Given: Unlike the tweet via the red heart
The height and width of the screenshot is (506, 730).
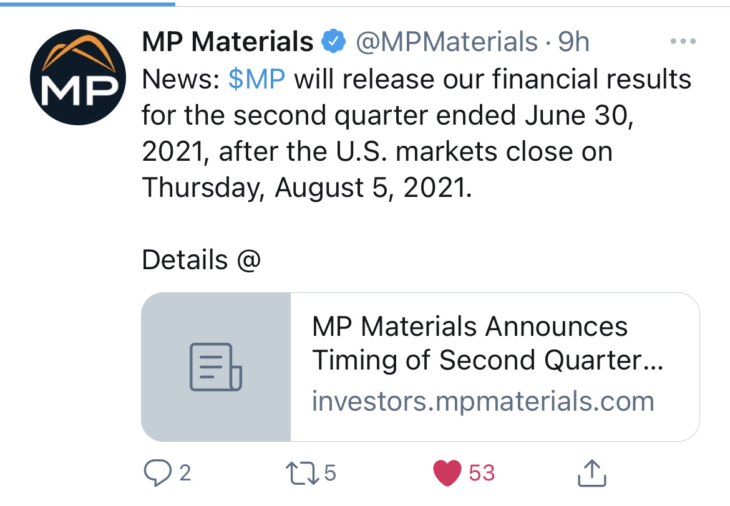Looking at the screenshot, I should (447, 473).
